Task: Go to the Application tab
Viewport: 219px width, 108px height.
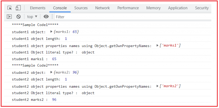Action: coord(178,8)
